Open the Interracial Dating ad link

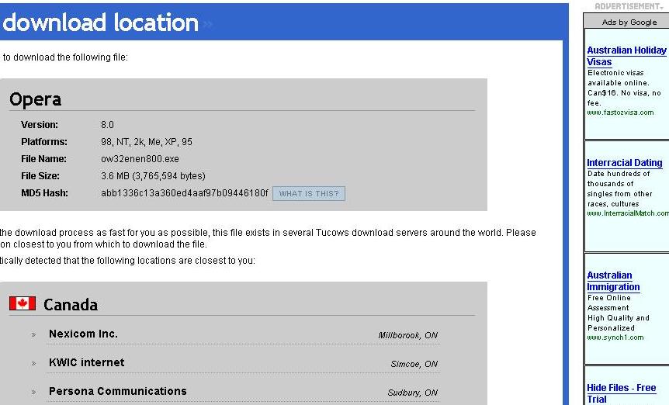click(625, 162)
